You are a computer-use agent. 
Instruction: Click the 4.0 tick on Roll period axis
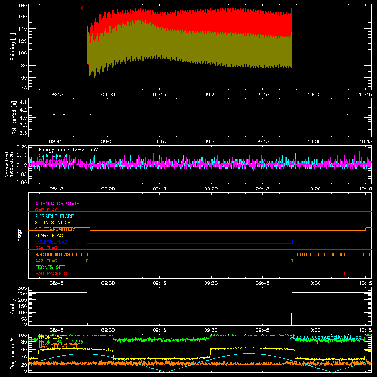[23, 118]
